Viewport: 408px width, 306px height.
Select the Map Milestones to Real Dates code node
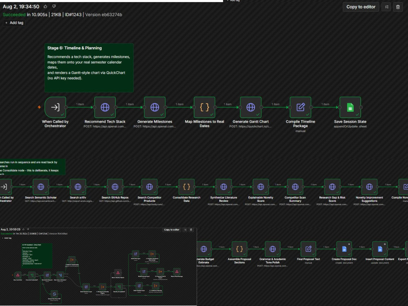[x=204, y=107]
